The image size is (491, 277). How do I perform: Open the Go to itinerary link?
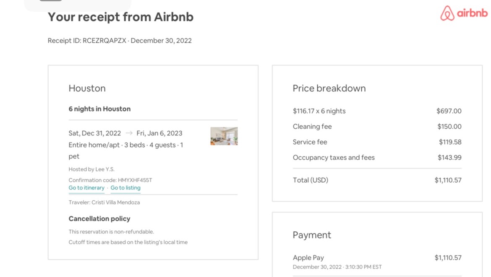pos(86,188)
